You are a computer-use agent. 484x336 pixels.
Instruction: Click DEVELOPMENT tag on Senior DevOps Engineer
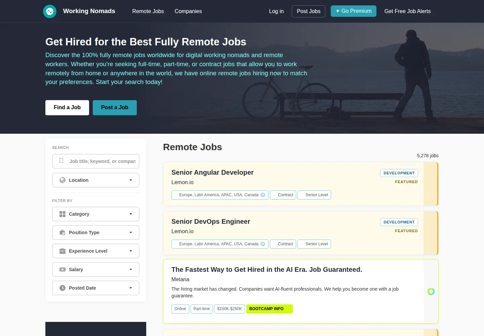coord(399,222)
